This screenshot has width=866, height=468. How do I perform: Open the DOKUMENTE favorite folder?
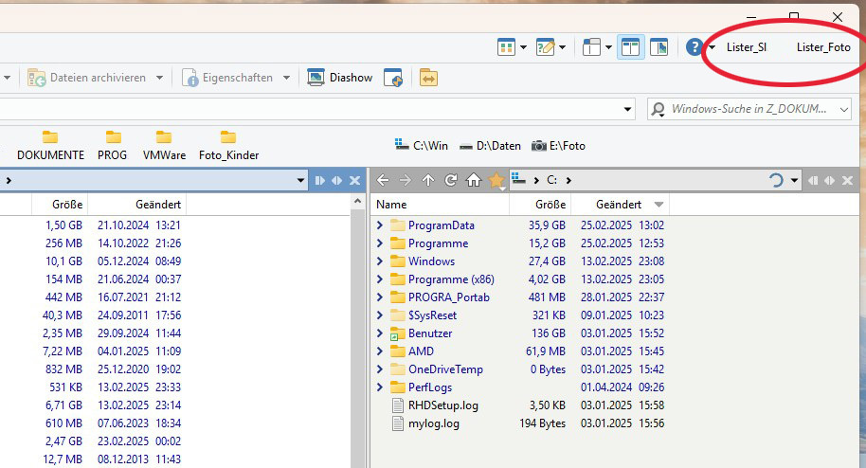pos(50,146)
